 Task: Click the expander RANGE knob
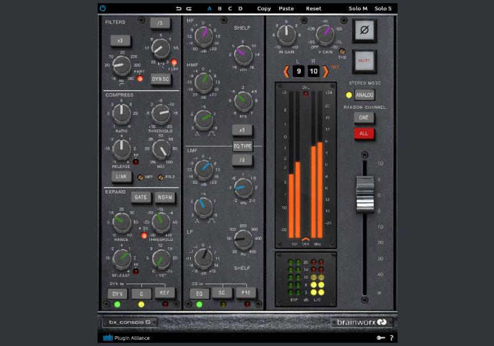click(x=122, y=222)
